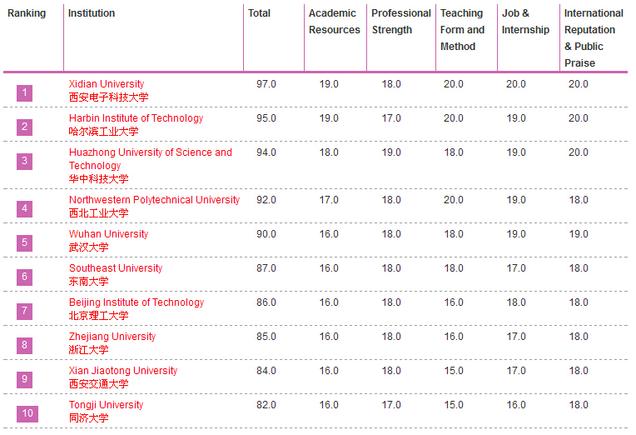Click the Total column header
Screen dimensions: 636x435
(x=259, y=13)
